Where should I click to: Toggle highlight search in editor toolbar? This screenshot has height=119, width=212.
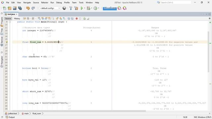click(49, 19)
